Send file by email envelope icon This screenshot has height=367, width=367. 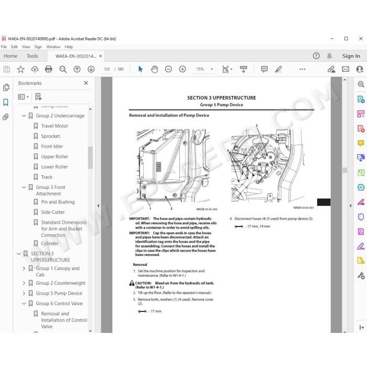346,69
